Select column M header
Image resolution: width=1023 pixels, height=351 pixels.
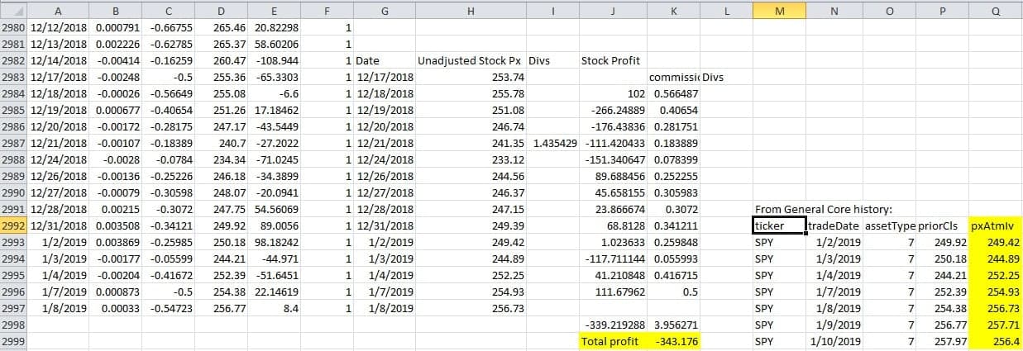(x=780, y=9)
